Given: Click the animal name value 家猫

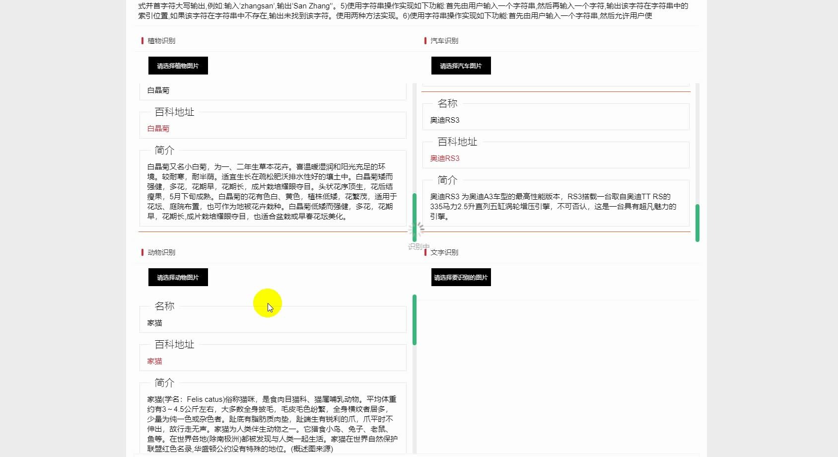Looking at the screenshot, I should pos(154,323).
